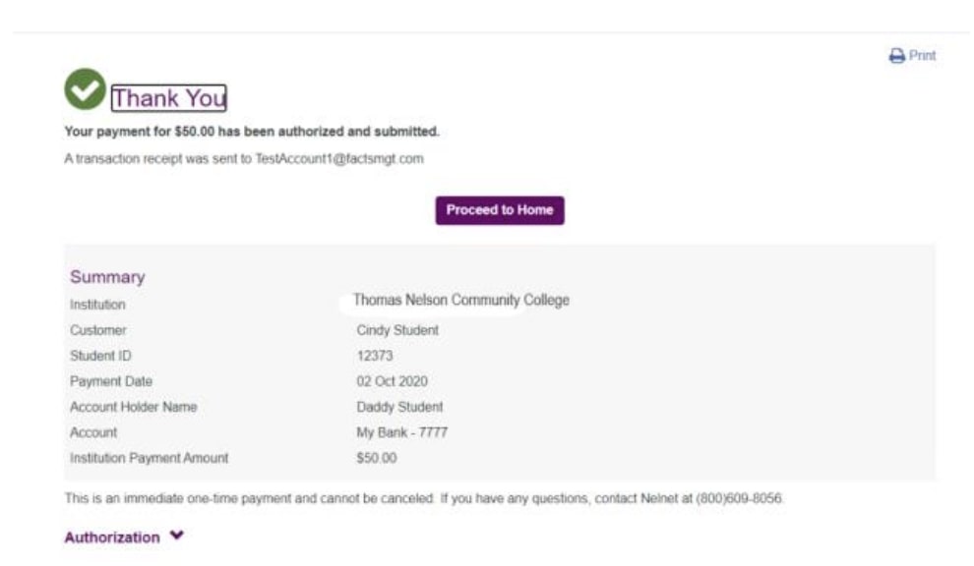The width and height of the screenshot is (974, 566).
Task: Click the TestAccount1@factsmgt.com email address
Action: [339, 158]
